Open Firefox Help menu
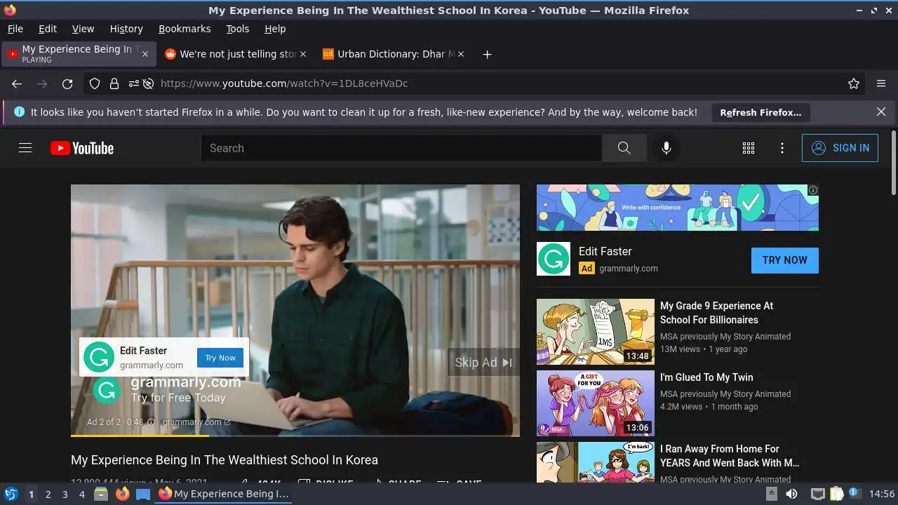Image resolution: width=898 pixels, height=505 pixels. (275, 29)
